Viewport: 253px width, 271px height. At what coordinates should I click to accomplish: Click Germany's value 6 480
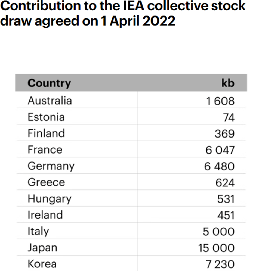(219, 166)
